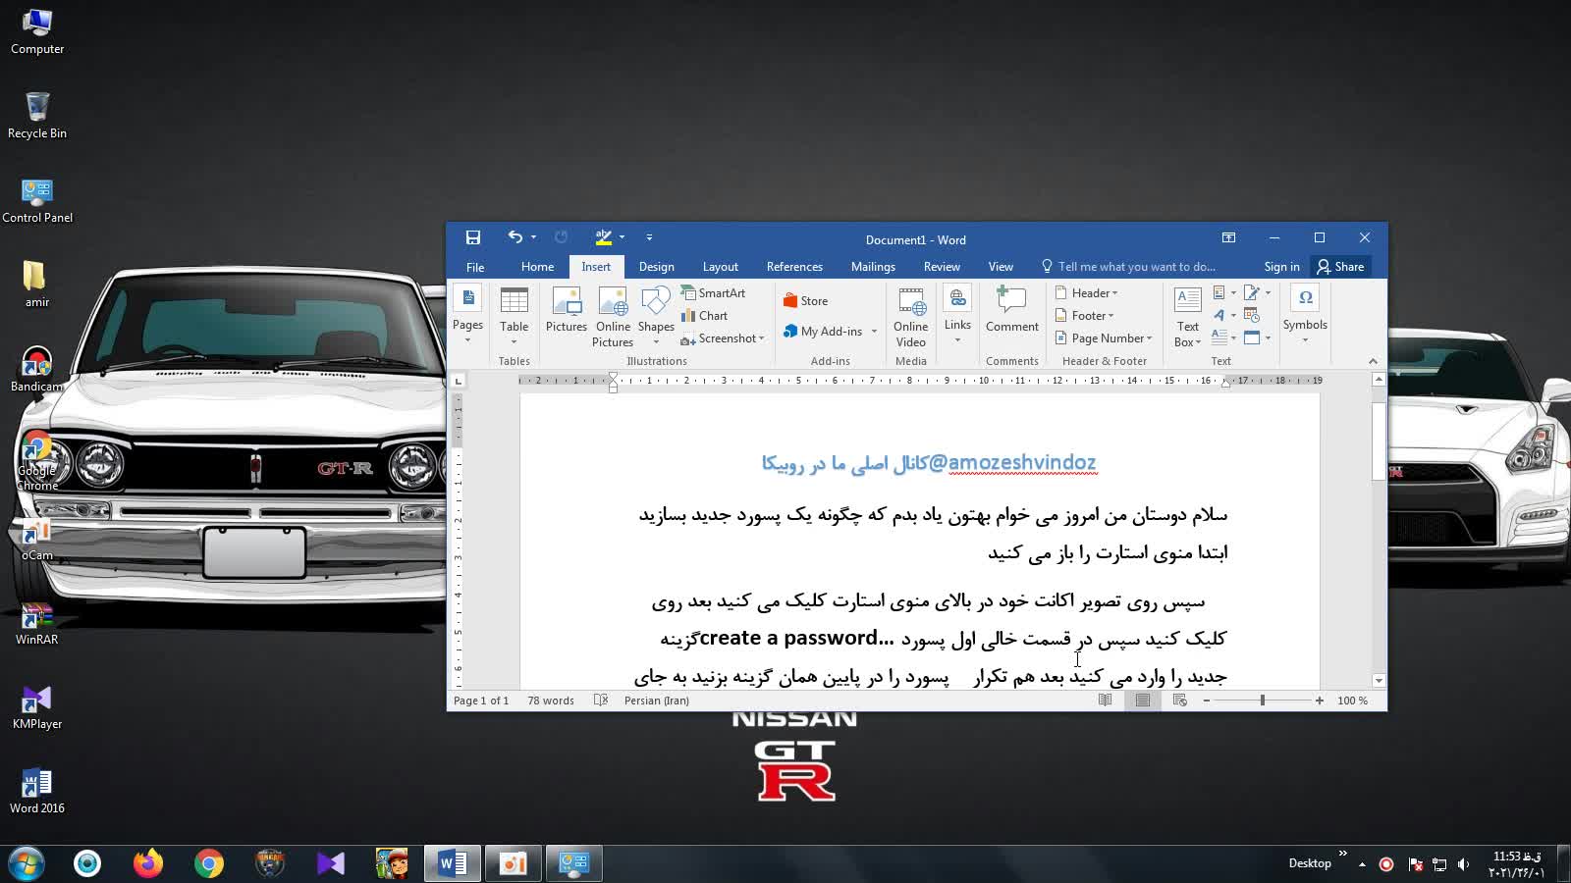Insert a Chart from Illustrations group

tap(705, 316)
